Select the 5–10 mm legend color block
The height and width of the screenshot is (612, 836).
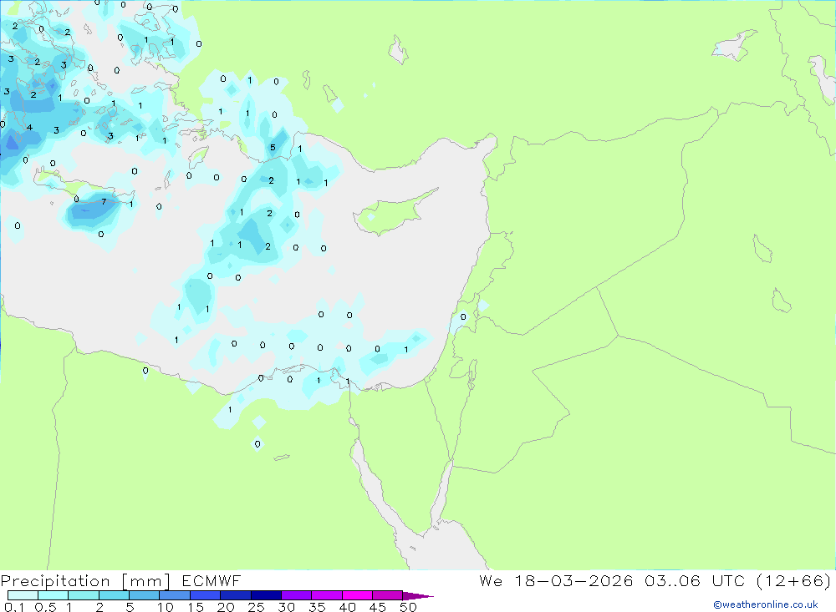(x=145, y=595)
